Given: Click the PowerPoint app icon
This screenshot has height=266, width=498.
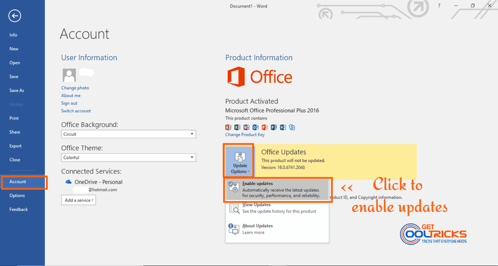Looking at the screenshot, I should coord(265,128).
